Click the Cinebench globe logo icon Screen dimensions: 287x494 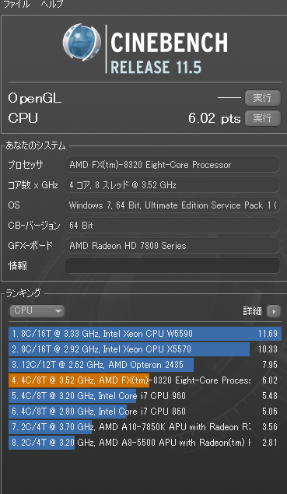tap(82, 42)
